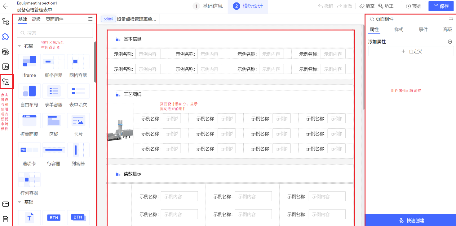This screenshot has height=226, width=456.
Task: Select the 选项卡 component
Action: (x=29, y=155)
